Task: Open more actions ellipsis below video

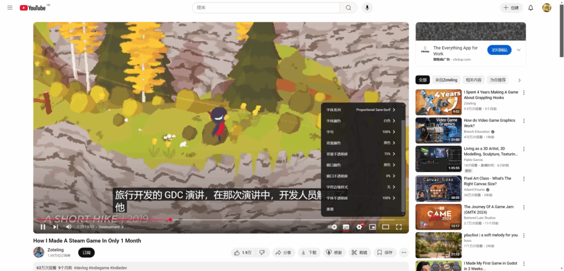Action: (x=404, y=253)
